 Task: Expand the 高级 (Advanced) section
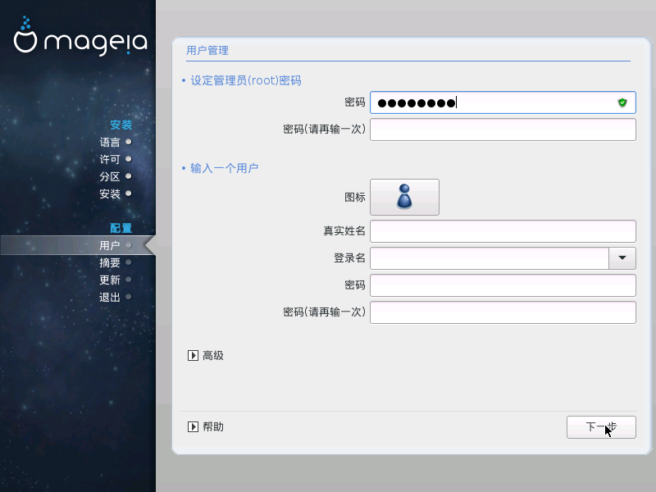point(194,356)
